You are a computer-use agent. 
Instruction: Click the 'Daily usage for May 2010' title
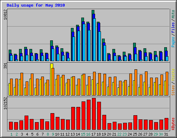click(x=36, y=5)
